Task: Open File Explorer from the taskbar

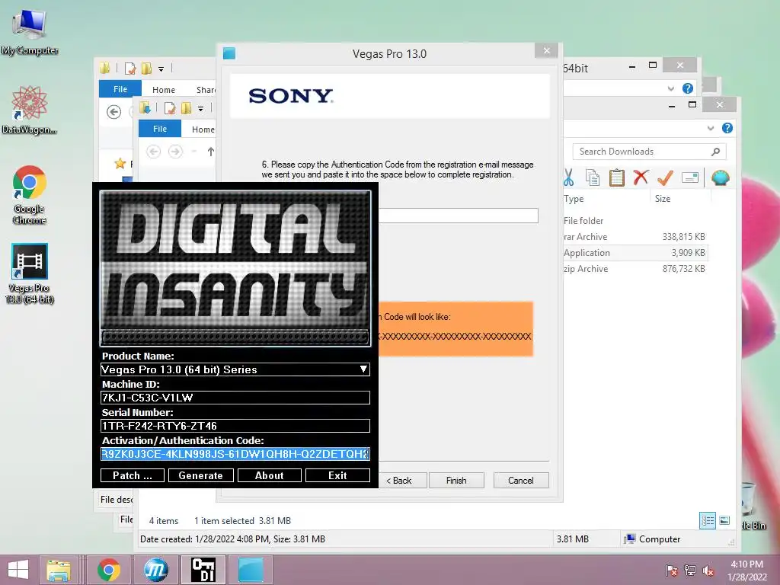Action: [58, 570]
